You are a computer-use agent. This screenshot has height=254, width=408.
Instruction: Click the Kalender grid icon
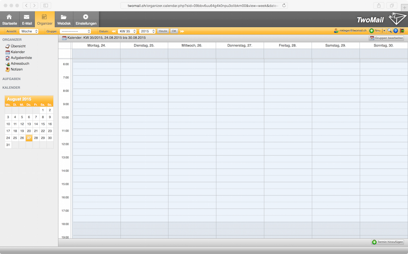tap(8, 52)
